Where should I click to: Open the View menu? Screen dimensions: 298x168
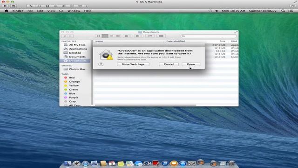point(51,11)
